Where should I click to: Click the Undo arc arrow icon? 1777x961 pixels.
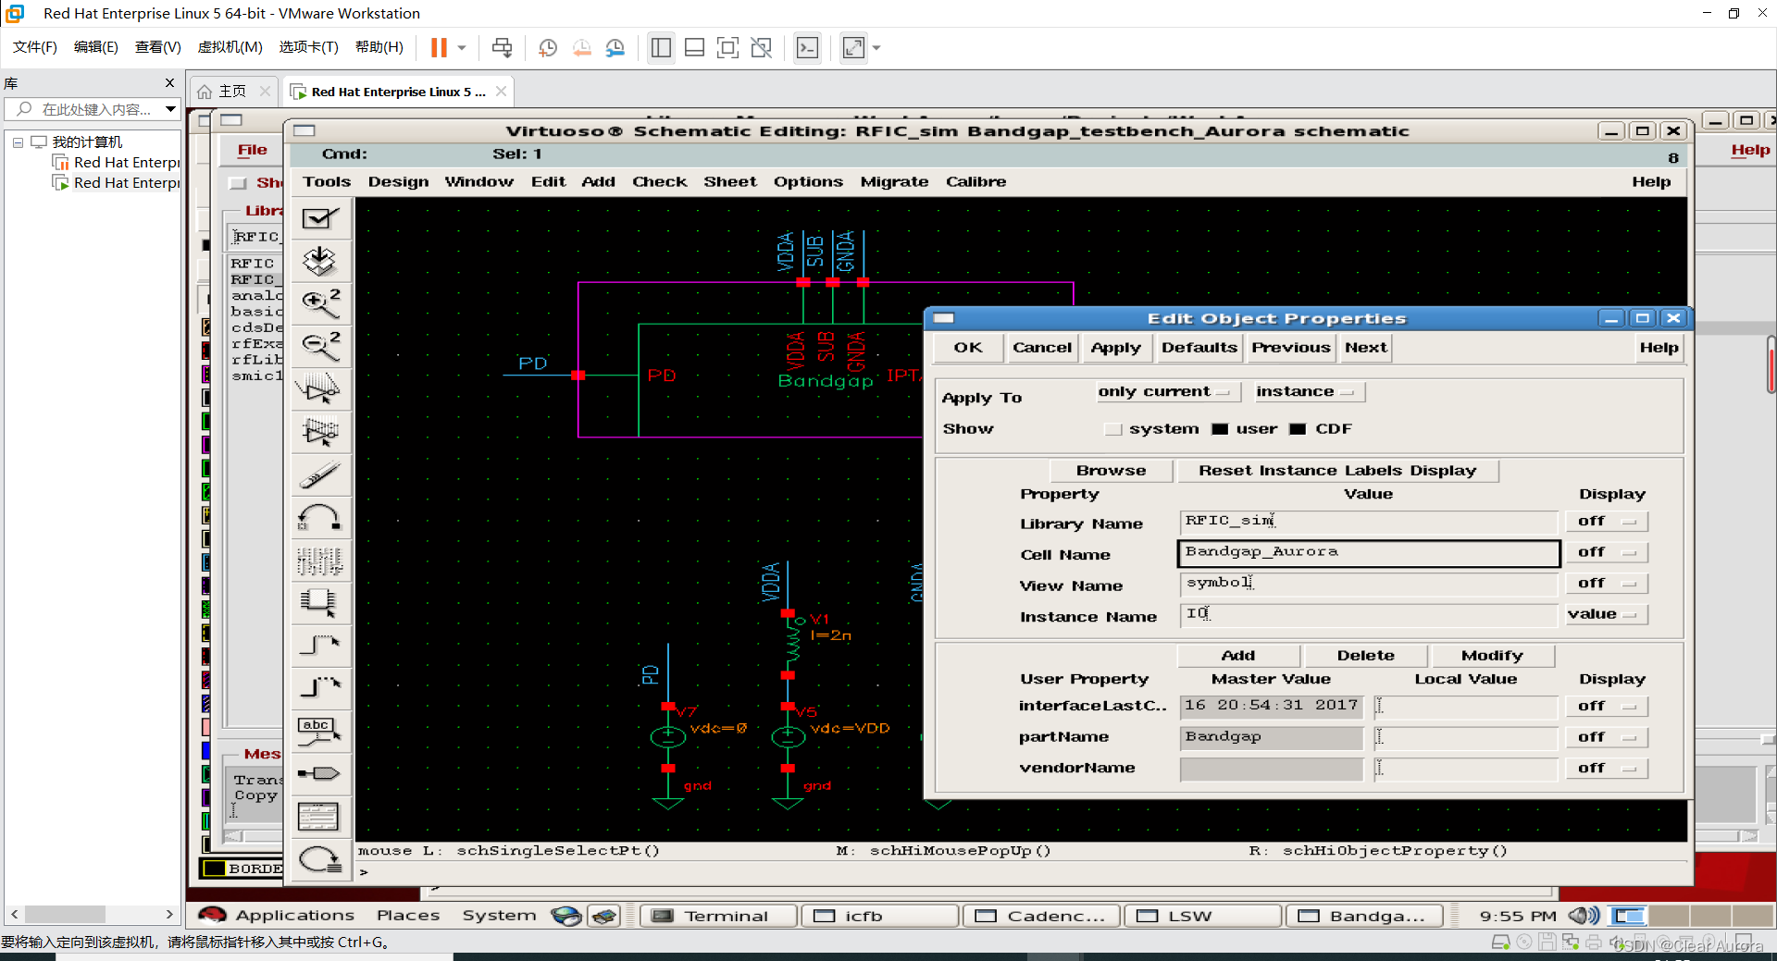tap(320, 517)
